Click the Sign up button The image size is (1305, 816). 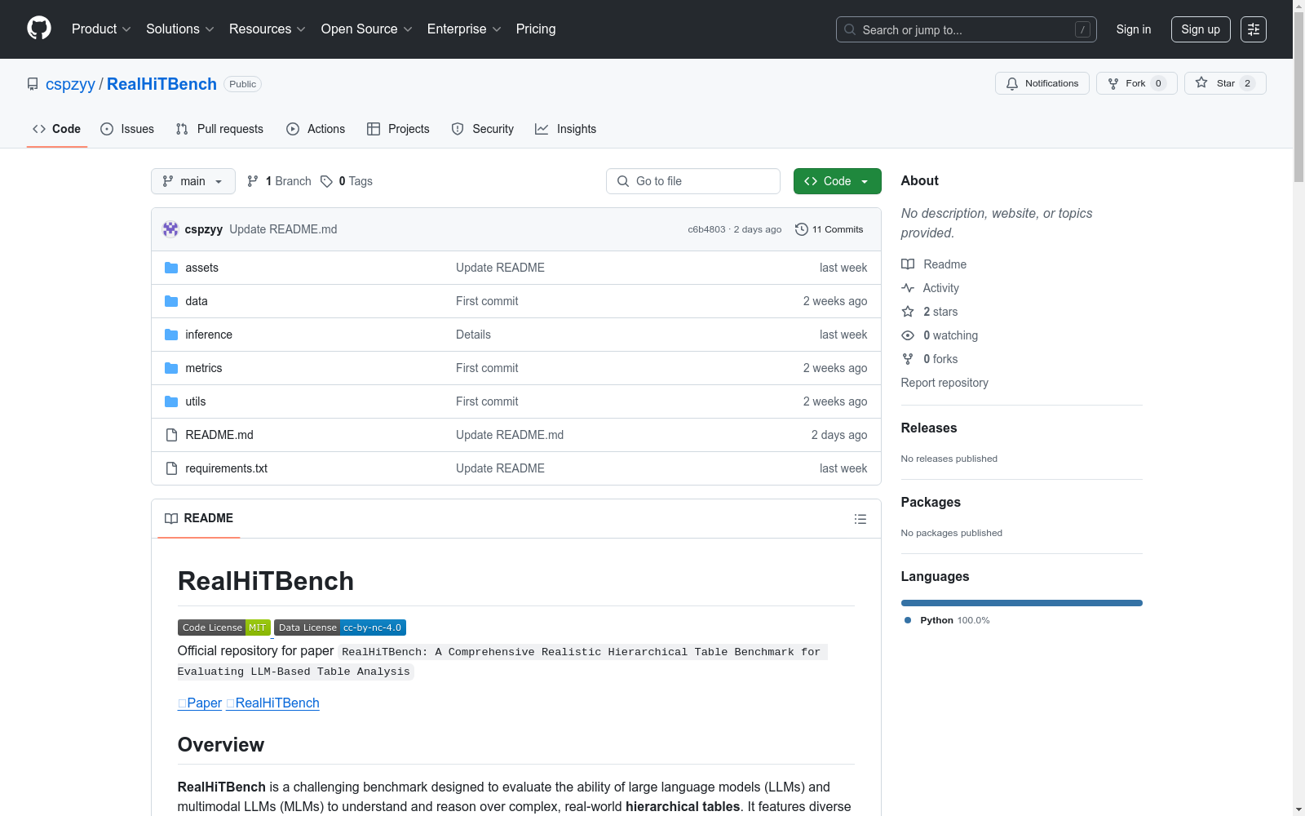(x=1201, y=29)
